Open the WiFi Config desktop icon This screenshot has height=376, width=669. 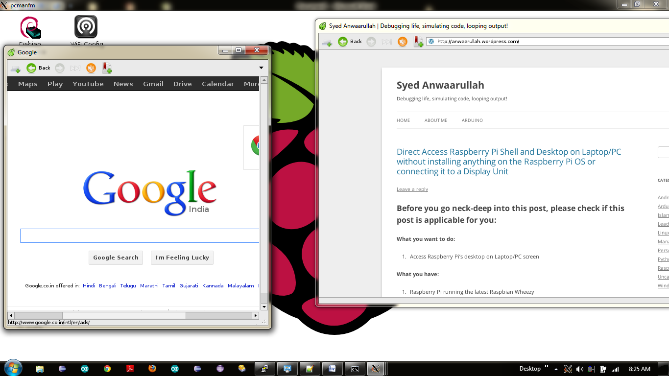click(x=86, y=27)
